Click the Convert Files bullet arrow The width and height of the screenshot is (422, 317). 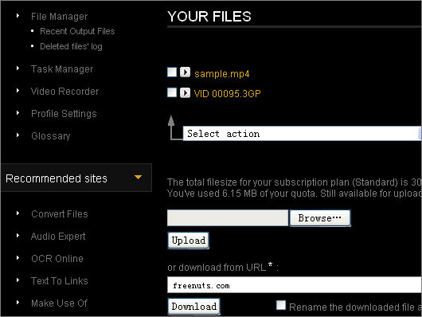coord(18,213)
